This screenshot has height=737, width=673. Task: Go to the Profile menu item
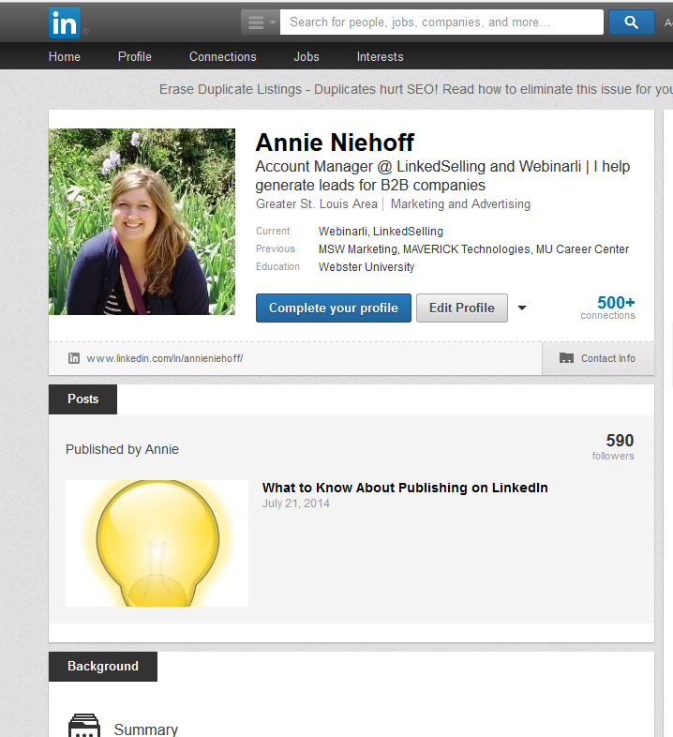[x=135, y=56]
